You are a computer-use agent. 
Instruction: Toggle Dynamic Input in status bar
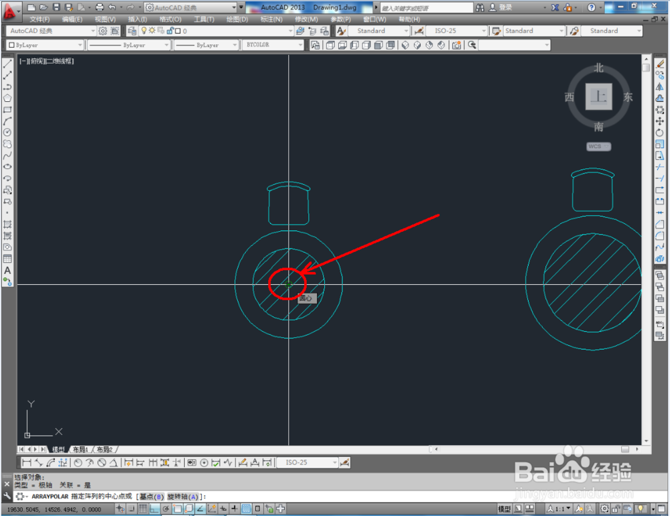[223, 509]
